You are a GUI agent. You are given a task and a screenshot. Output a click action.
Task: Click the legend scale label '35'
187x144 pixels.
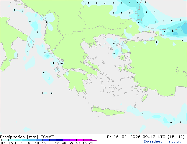(x=71, y=143)
